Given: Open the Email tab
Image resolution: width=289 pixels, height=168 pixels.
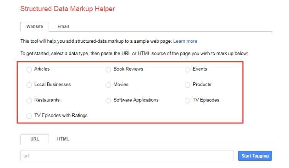Looking at the screenshot, I should pos(63,27).
